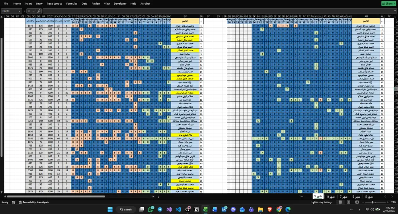Switch to sheet tab شهر 7
The width and height of the screenshot is (398, 214).
point(343,197)
